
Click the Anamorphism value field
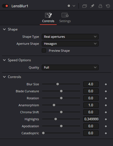[91, 105]
